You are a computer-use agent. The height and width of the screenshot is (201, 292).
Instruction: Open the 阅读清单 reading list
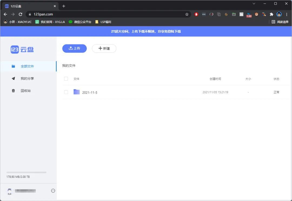281,22
